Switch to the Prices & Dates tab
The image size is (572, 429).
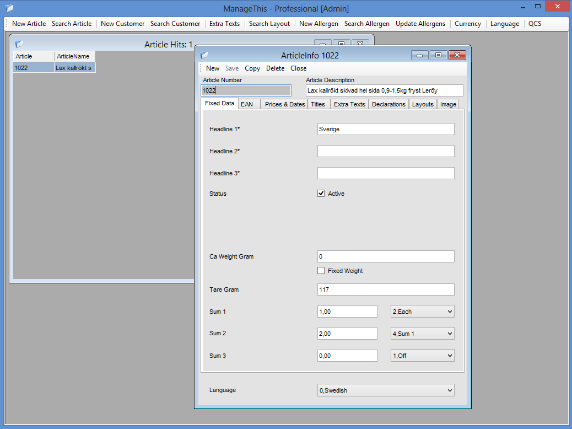(284, 104)
